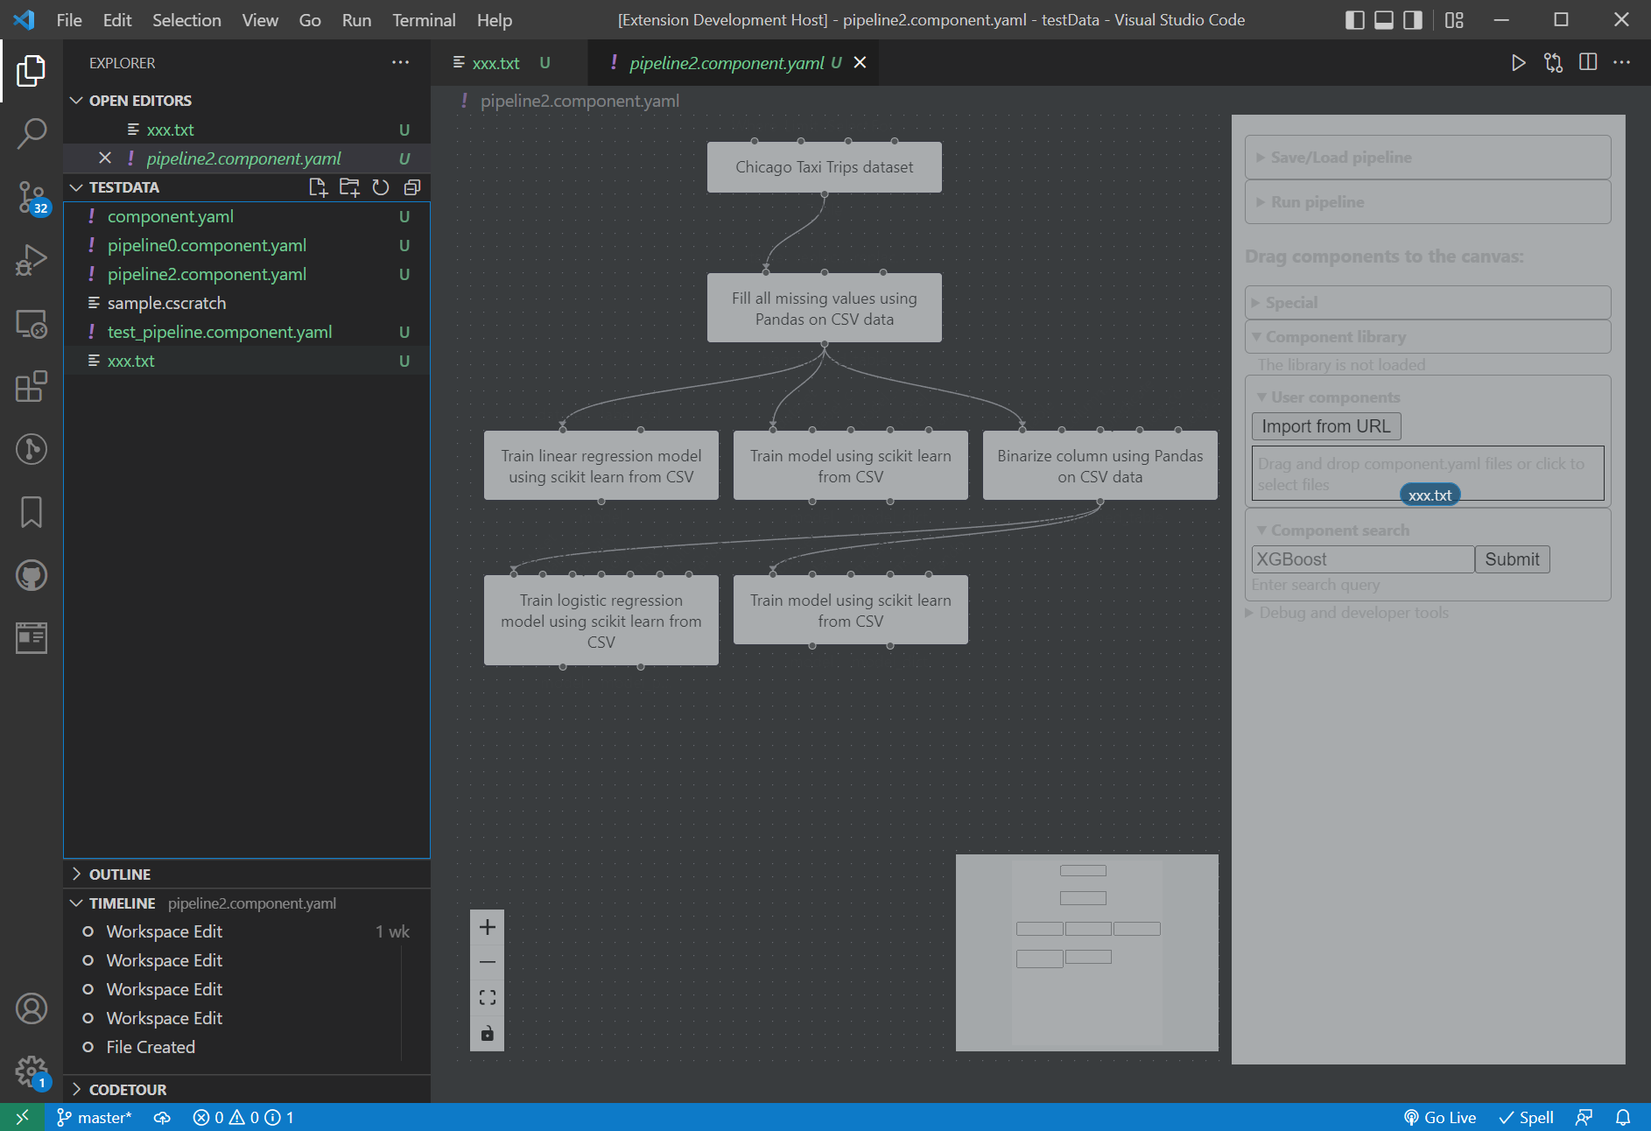Toggle the bottom panel visibility
Screen dimensions: 1651x1131
1383,19
